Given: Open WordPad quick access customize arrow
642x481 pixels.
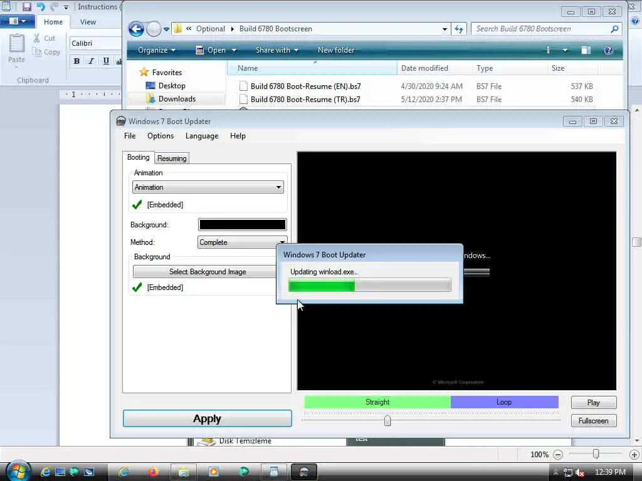Looking at the screenshot, I should pos(66,8).
